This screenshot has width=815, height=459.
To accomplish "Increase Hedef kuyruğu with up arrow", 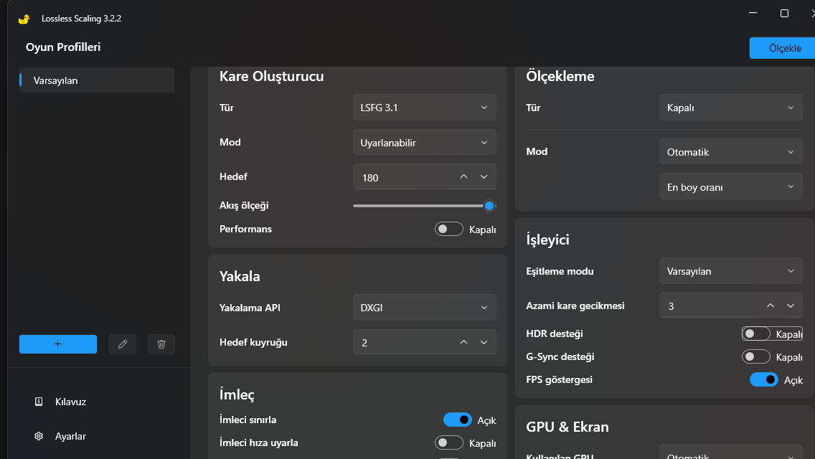I will tap(463, 342).
